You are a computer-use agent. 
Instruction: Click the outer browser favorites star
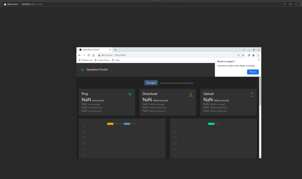point(296,4)
